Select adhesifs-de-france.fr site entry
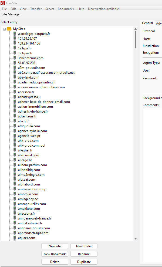Viewport: 162px width, 267px height. click(33, 111)
